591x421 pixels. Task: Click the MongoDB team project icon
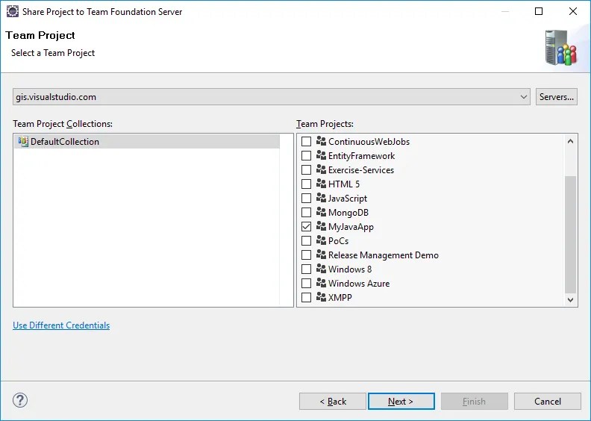[x=321, y=212]
